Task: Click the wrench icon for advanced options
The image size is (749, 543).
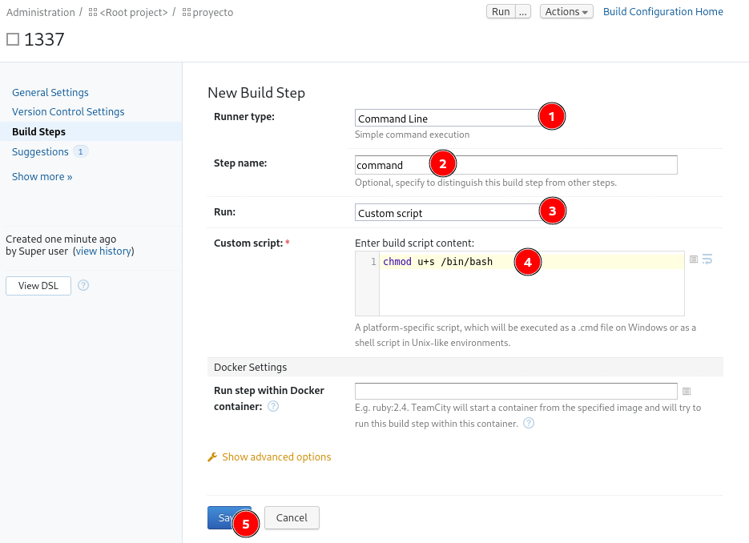Action: 212,457
